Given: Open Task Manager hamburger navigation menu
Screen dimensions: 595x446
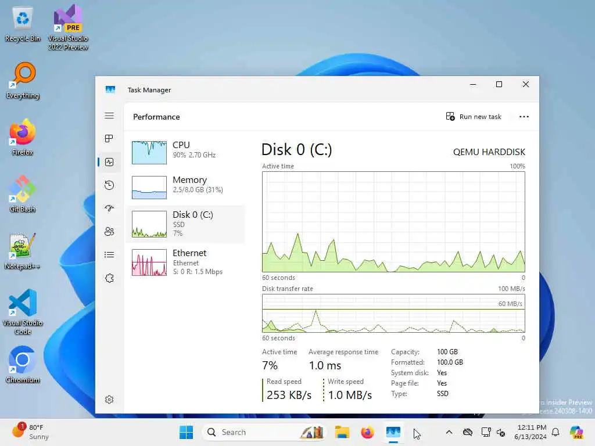Looking at the screenshot, I should [x=109, y=116].
